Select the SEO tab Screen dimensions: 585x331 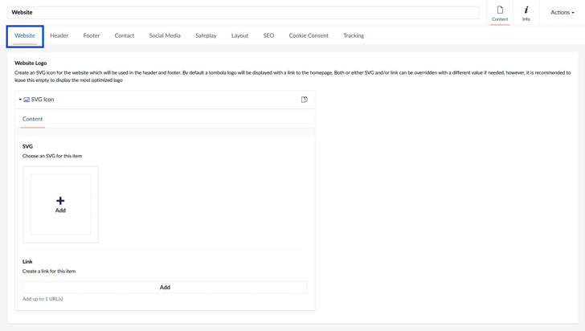point(268,36)
